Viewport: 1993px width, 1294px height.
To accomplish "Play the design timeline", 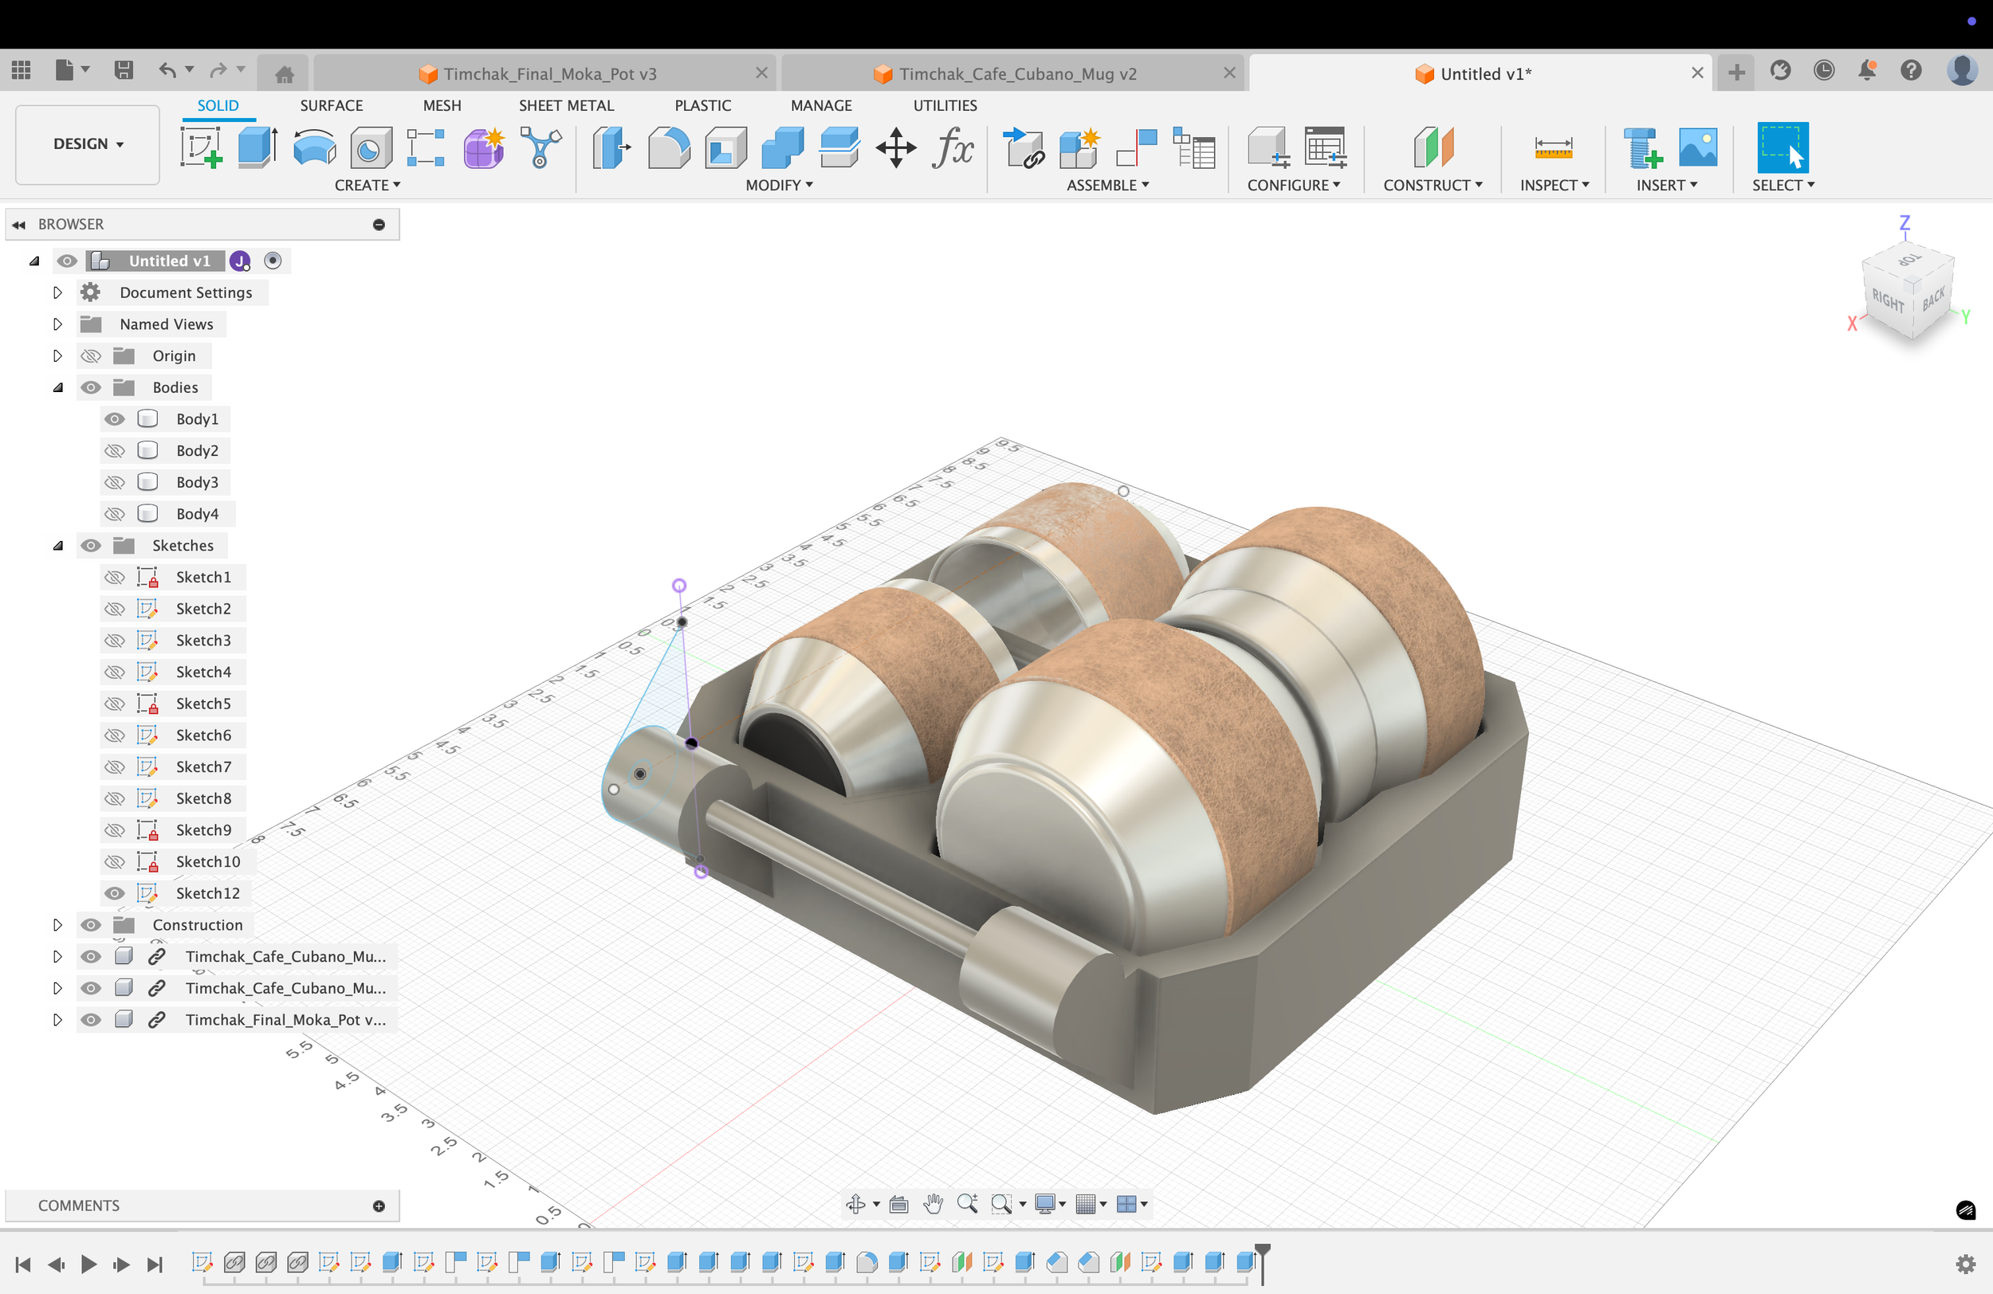I will [88, 1264].
